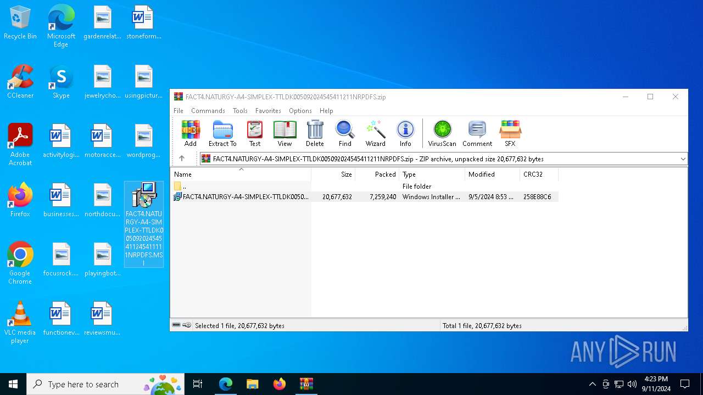The image size is (703, 395).
Task: Click the Test archive icon
Action: (x=255, y=133)
